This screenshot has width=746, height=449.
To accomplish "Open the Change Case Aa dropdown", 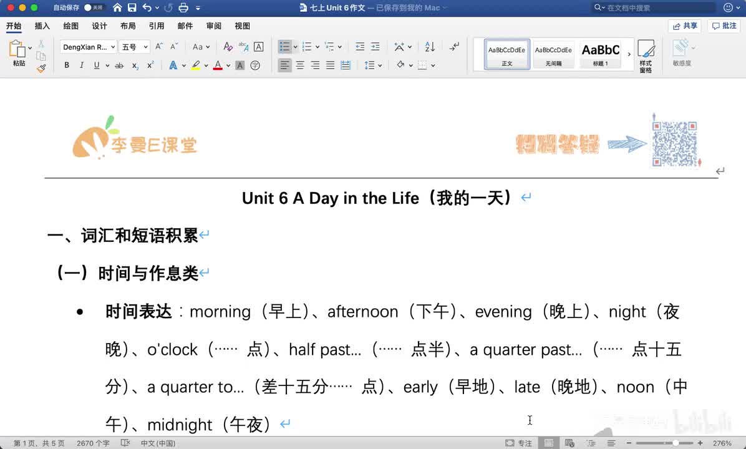I will pos(201,47).
